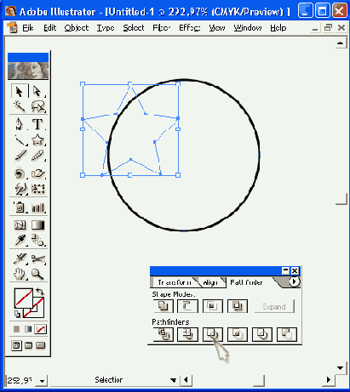The image size is (350, 392).
Task: Select the Star tool
Action: click(37, 139)
